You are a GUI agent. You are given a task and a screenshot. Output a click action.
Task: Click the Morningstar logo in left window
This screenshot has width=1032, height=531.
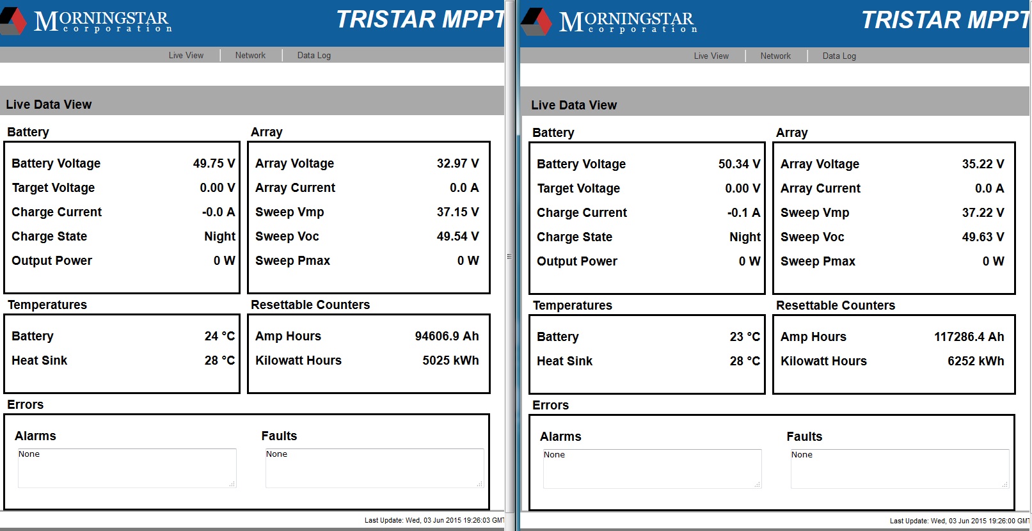(86, 21)
